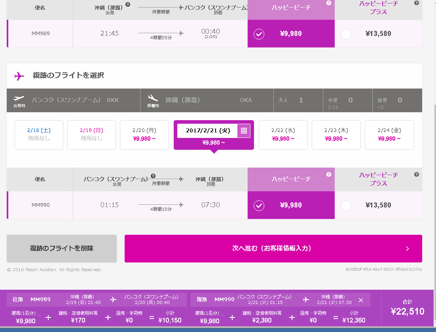Click outbound subtotal ¥10,150

click(x=170, y=320)
